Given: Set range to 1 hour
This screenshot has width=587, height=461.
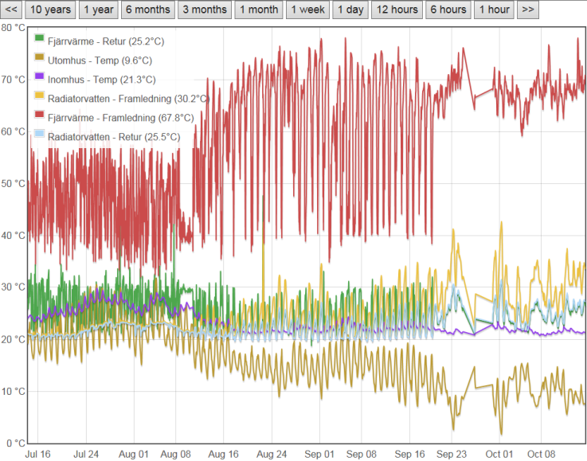Looking at the screenshot, I should point(494,10).
